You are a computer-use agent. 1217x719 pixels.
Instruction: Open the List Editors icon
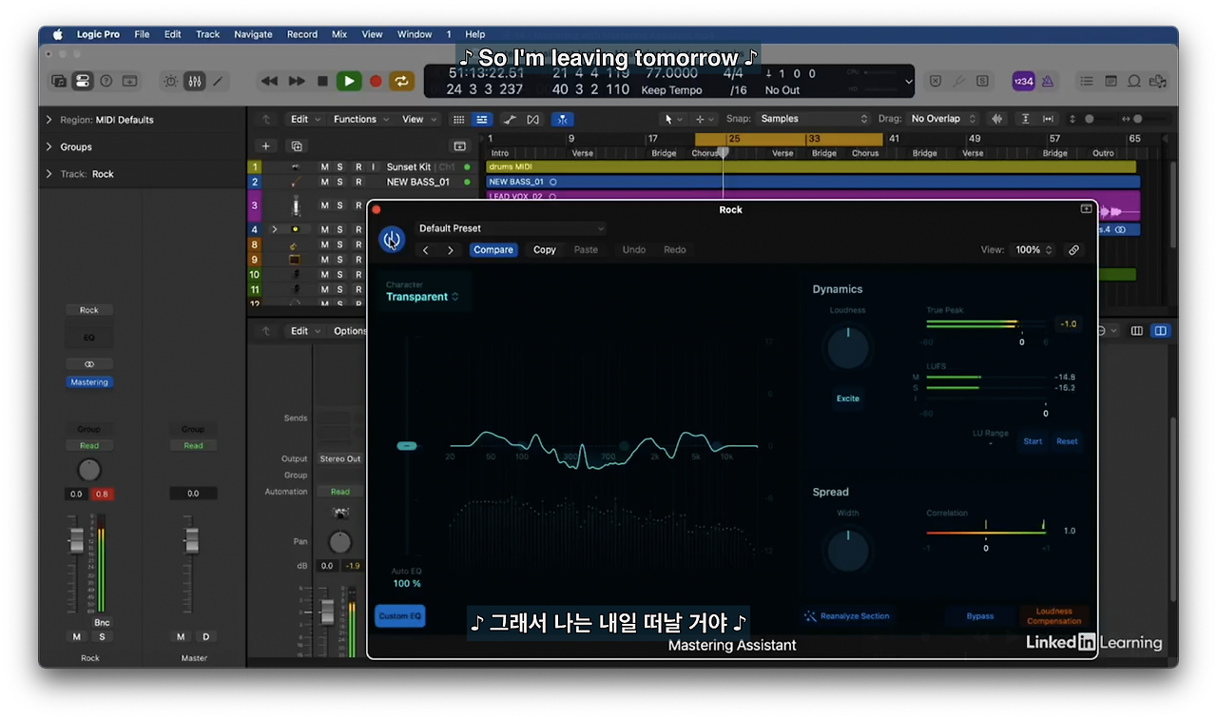click(1088, 81)
